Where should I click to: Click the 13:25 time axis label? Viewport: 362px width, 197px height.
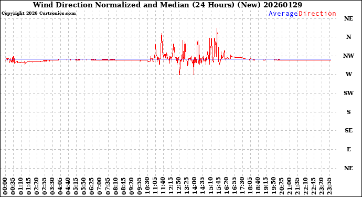[187, 186]
